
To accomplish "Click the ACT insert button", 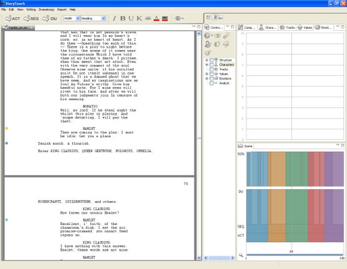I will 13,19.
